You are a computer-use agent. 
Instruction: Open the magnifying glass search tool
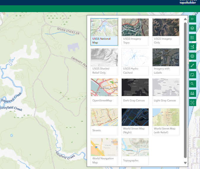pyautogui.click(x=193, y=84)
